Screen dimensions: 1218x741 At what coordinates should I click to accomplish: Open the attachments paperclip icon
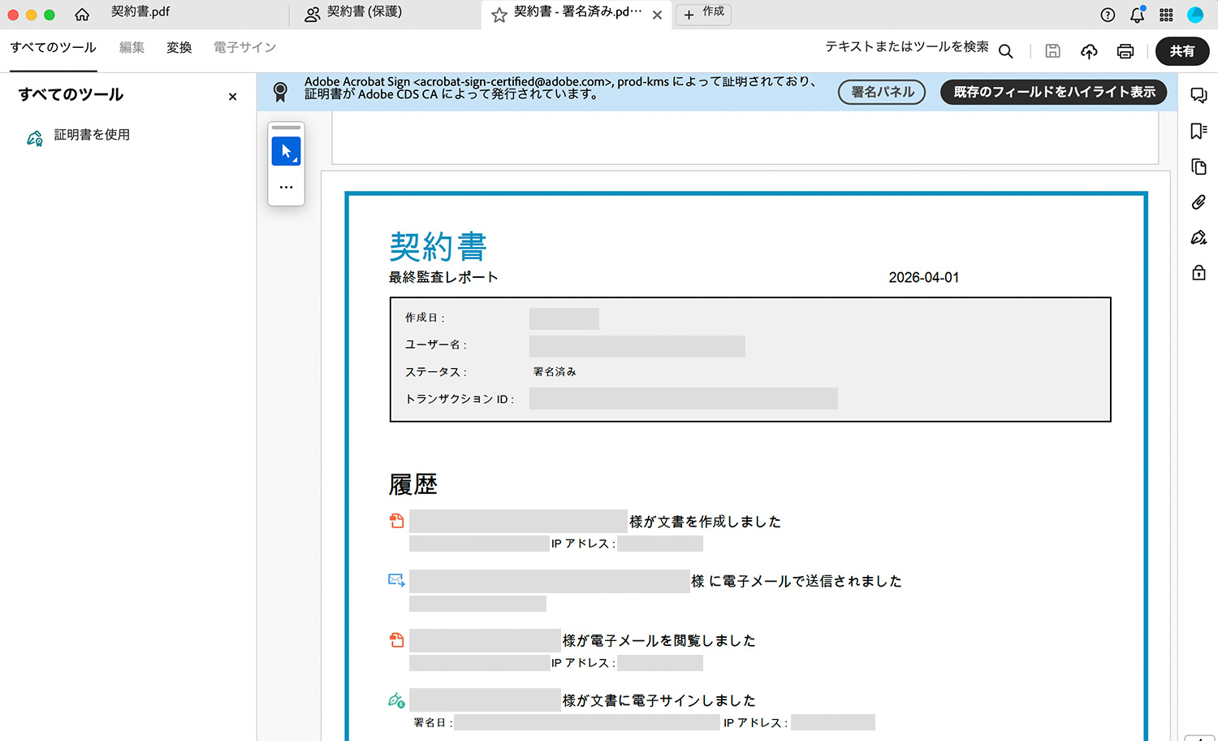(x=1199, y=202)
